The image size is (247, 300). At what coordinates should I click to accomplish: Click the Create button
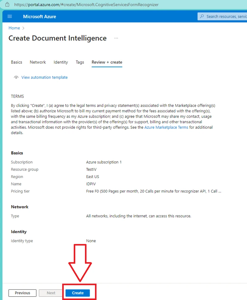pos(78,293)
